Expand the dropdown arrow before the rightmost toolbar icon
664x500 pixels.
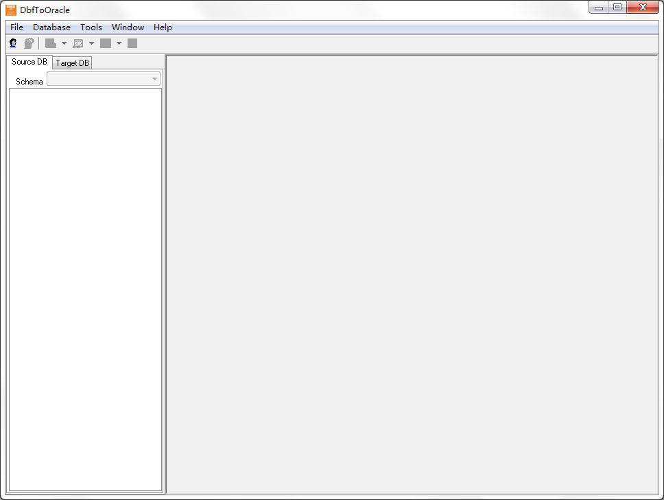tap(118, 43)
